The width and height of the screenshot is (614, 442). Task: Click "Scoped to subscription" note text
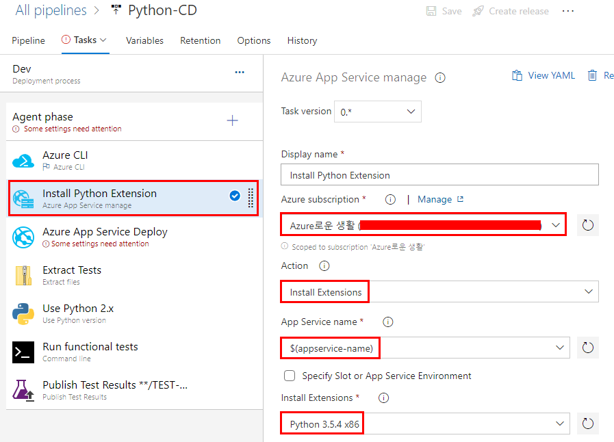358,247
